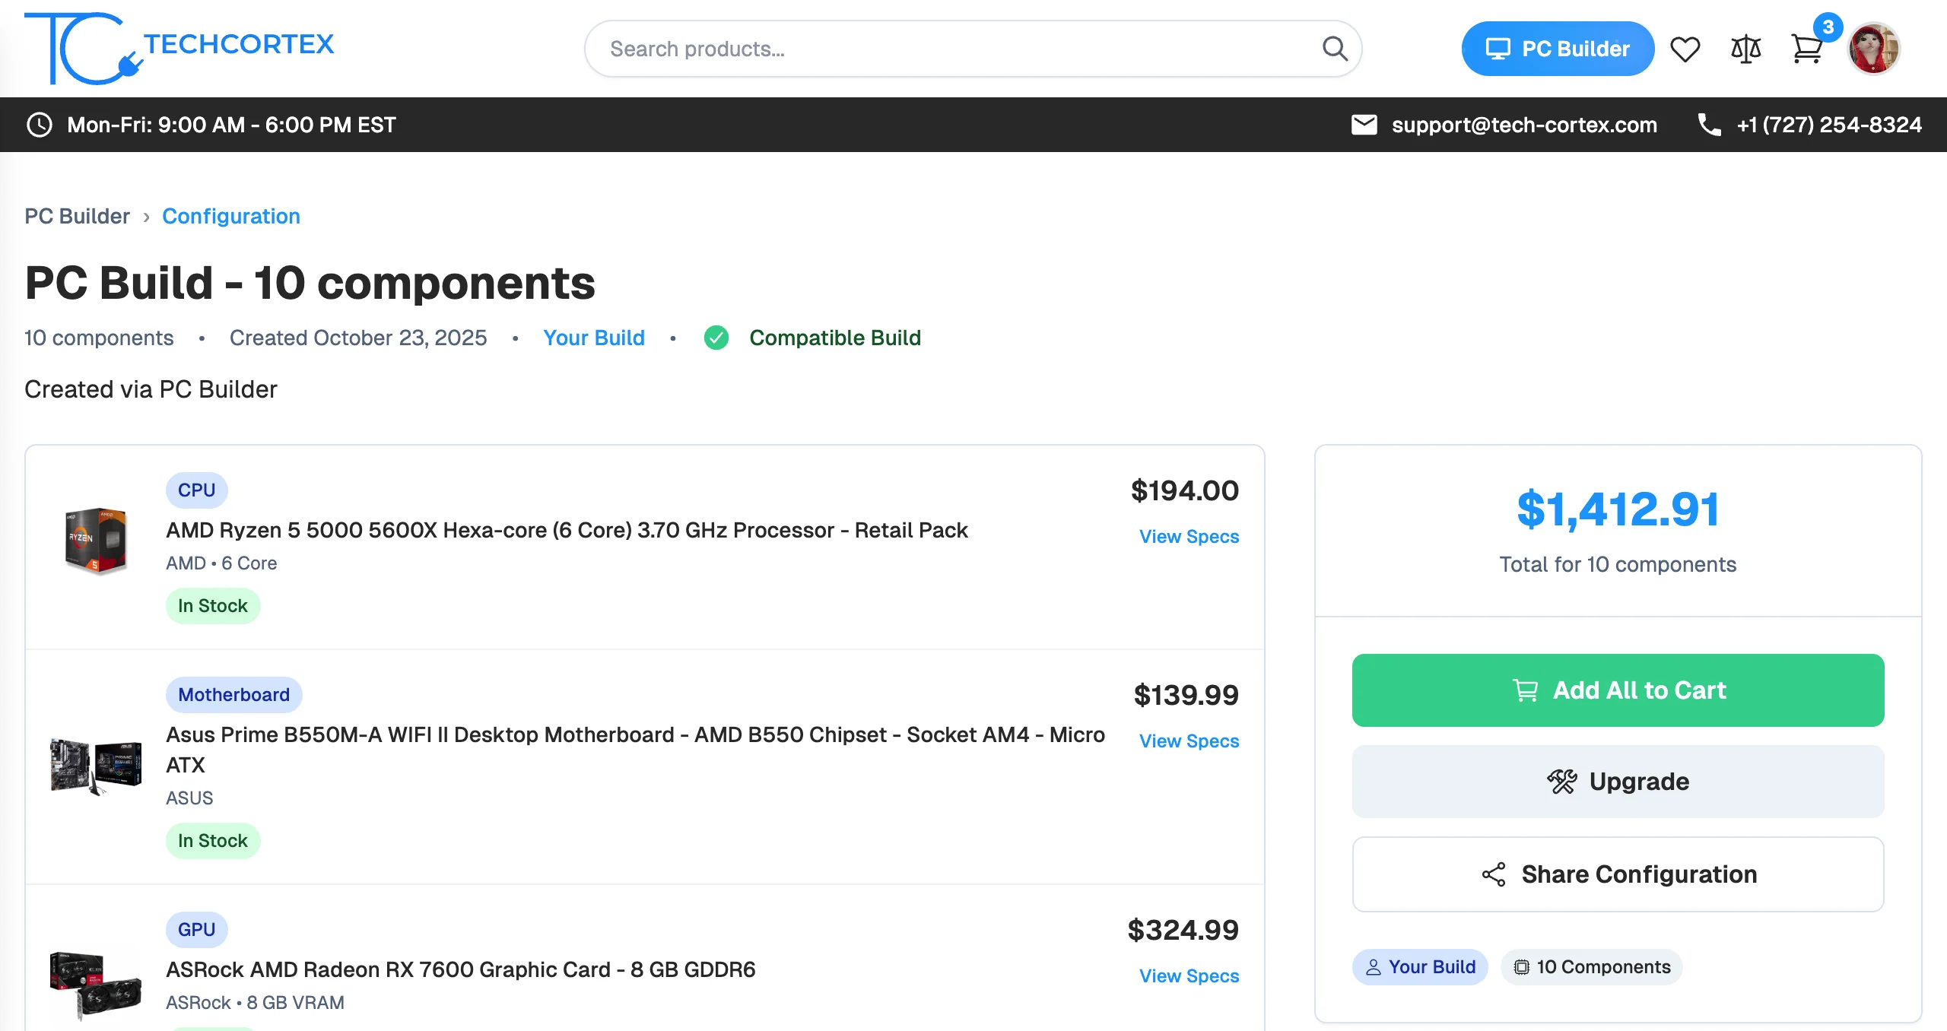Open the PC Builder button in header
1947x1031 pixels.
coord(1558,49)
